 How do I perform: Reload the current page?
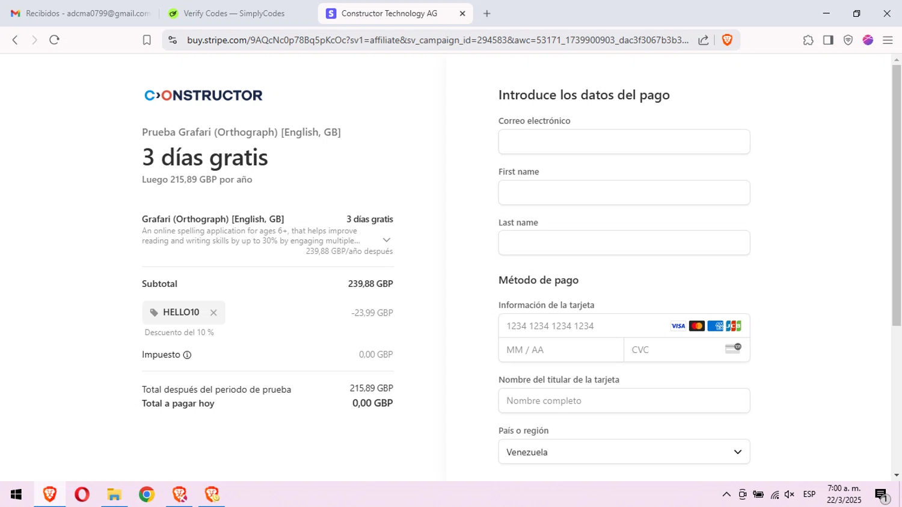pyautogui.click(x=54, y=40)
